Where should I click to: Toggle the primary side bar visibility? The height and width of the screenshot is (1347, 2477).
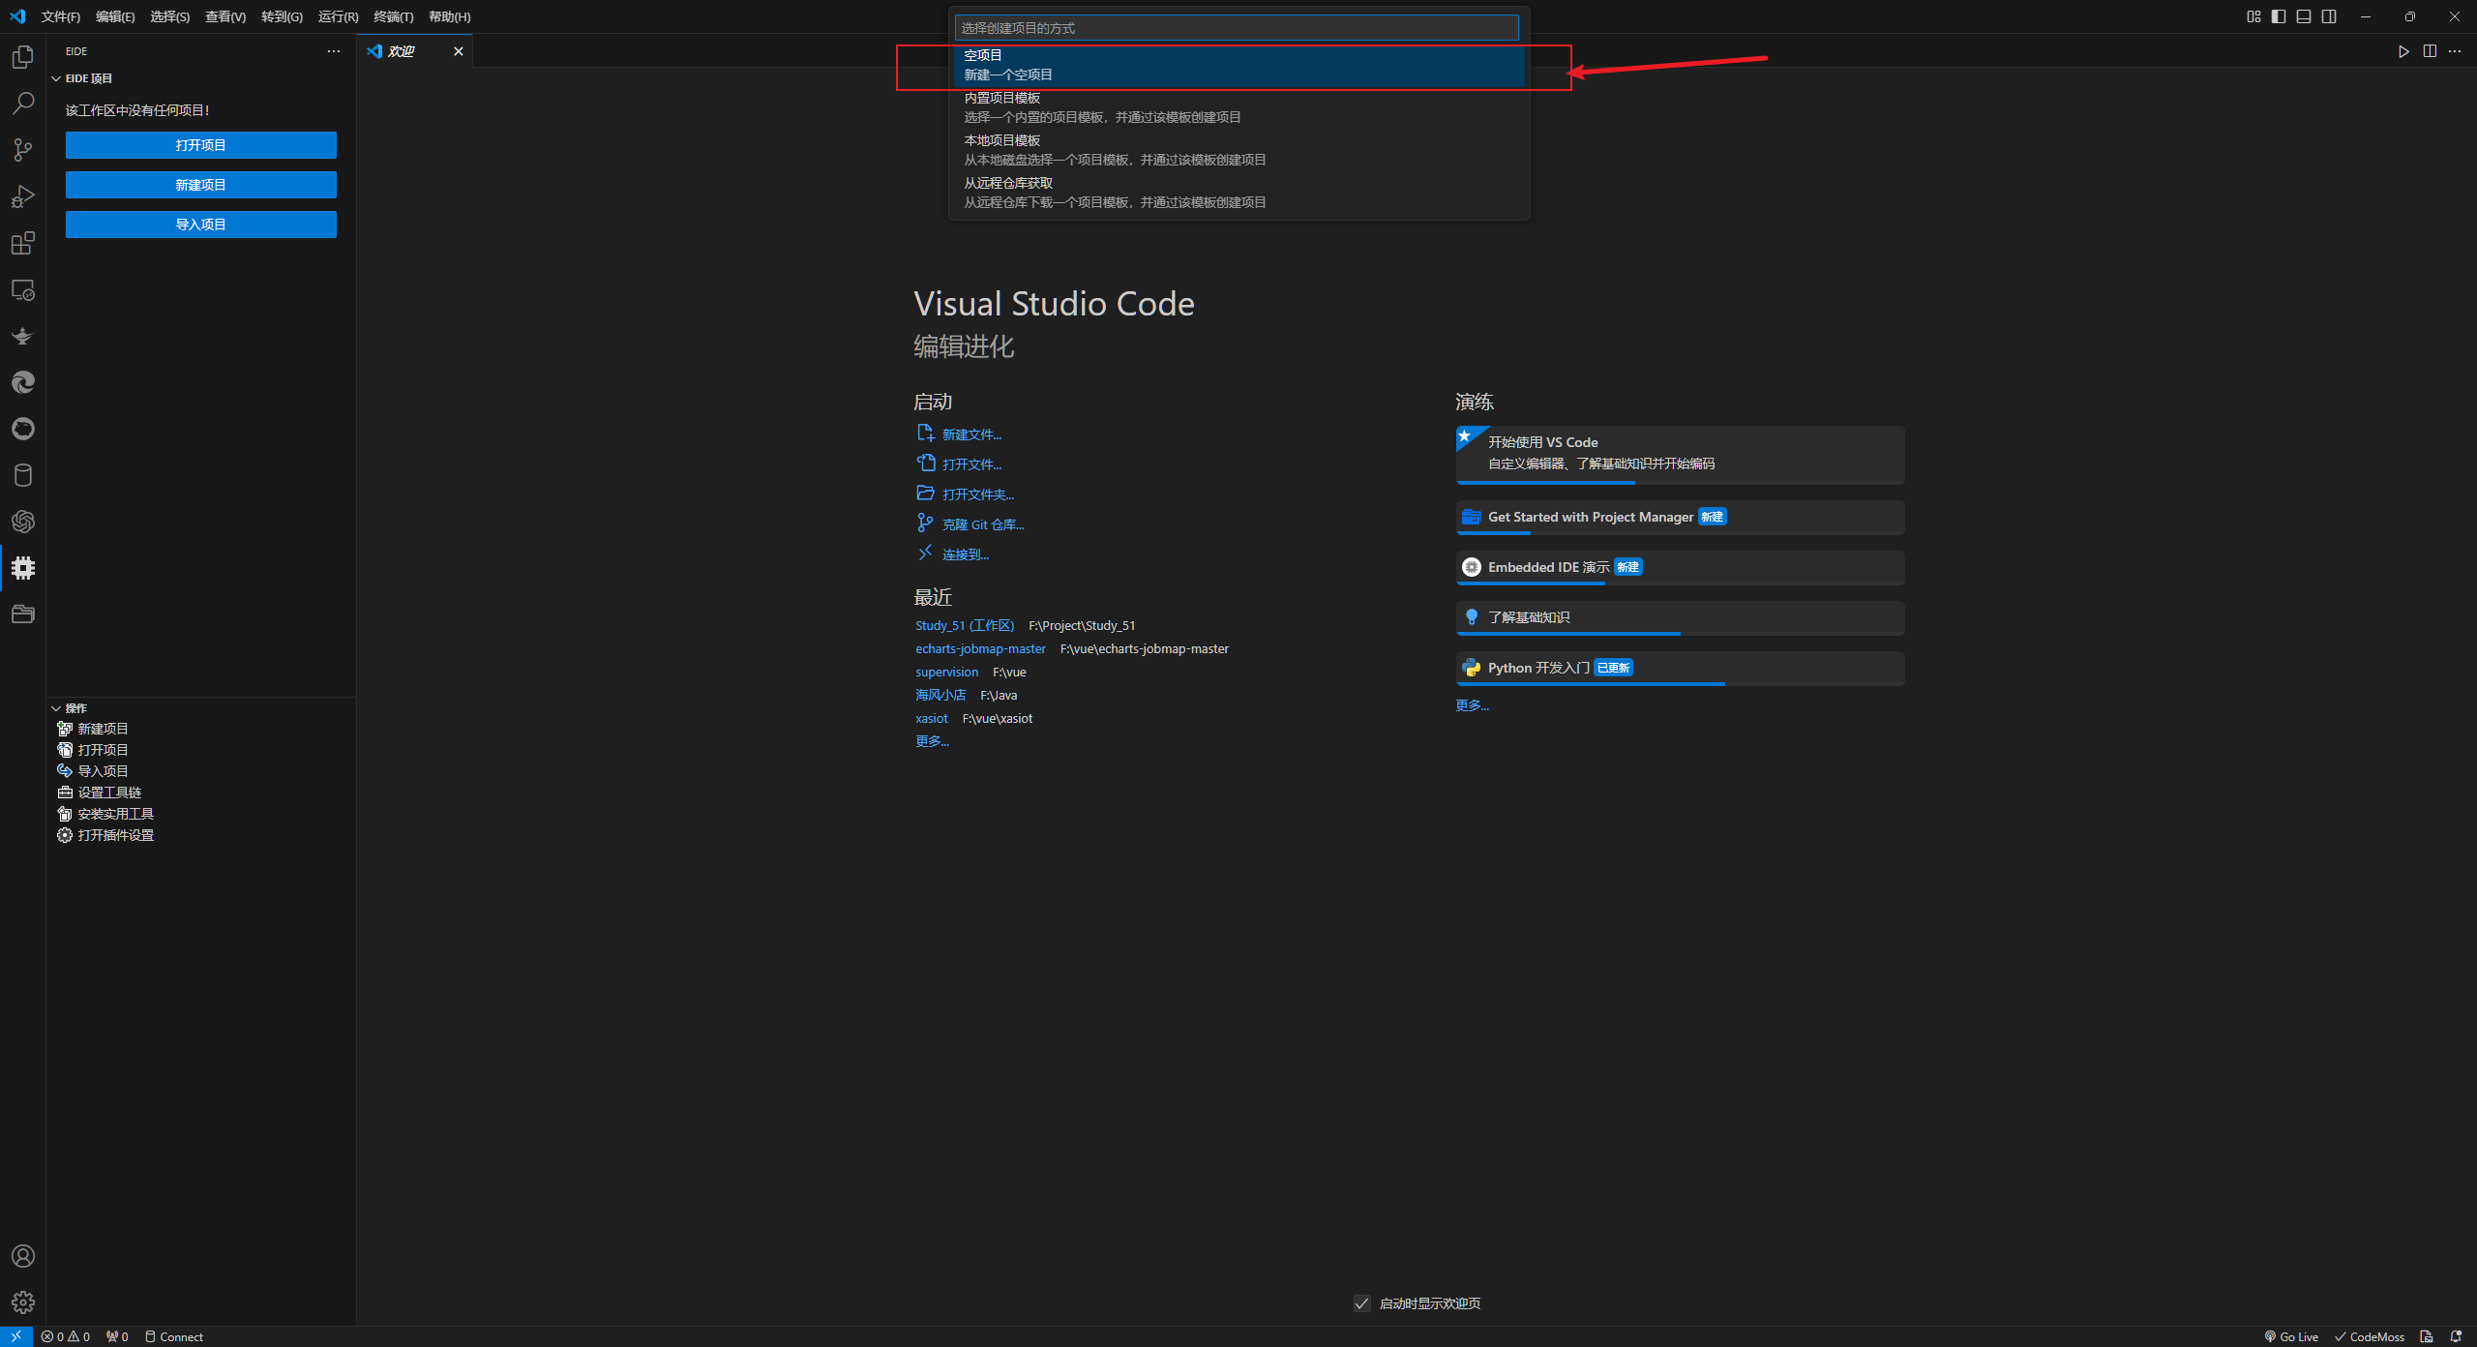(2279, 16)
